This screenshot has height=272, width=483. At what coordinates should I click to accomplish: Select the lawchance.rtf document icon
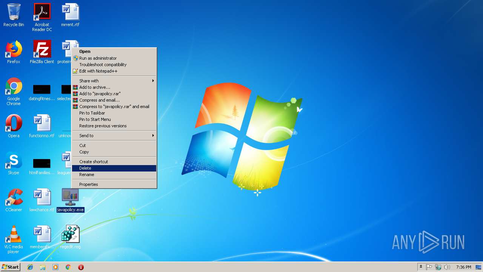click(x=42, y=200)
